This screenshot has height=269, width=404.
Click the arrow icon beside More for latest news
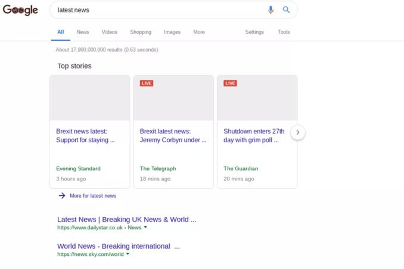click(62, 196)
